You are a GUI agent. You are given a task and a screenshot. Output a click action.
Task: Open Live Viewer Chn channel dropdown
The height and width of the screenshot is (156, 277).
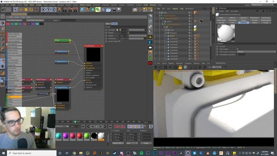216,67
